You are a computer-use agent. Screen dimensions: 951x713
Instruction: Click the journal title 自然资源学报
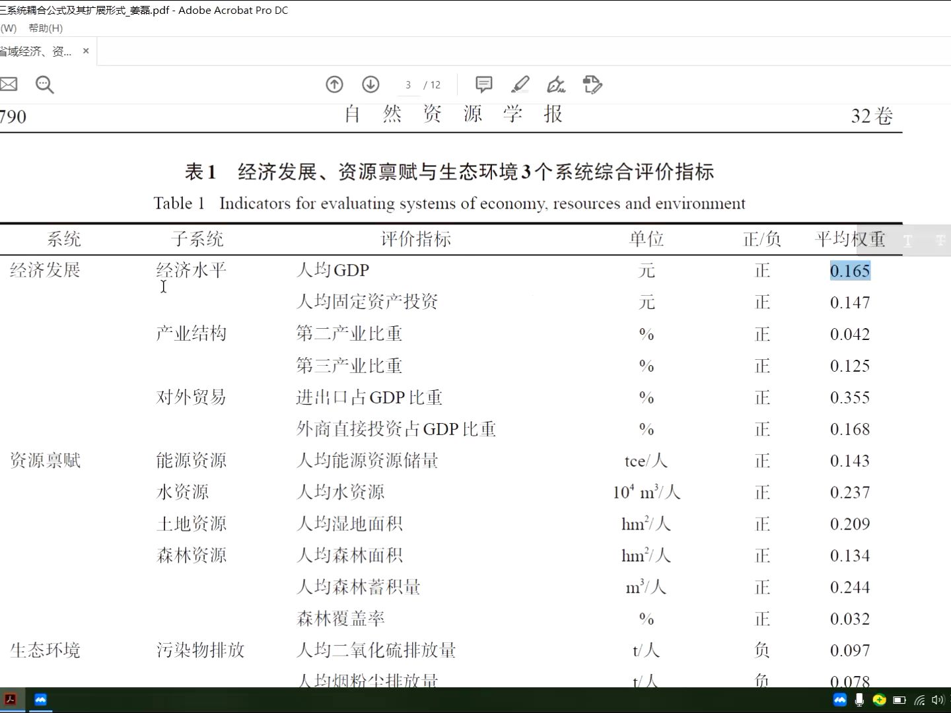(453, 114)
